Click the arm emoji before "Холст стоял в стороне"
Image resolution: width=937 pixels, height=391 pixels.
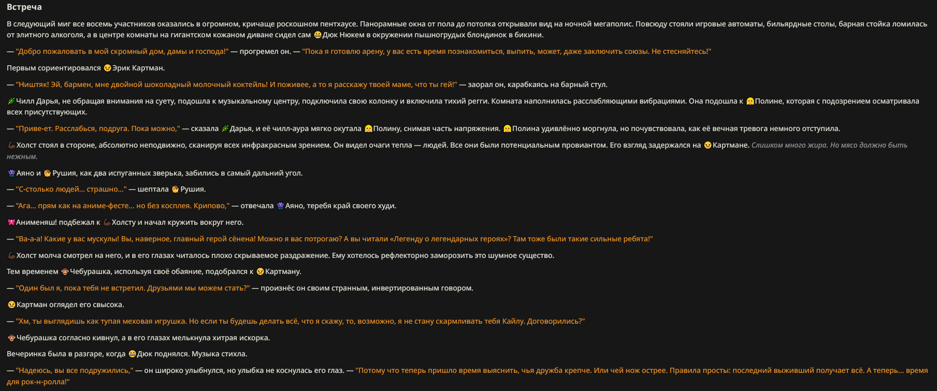[x=11, y=146]
